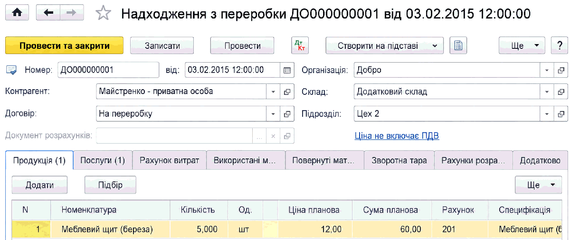570x240 pixels.
Task: Clear the Документ розрахунків field
Action: pos(273,136)
